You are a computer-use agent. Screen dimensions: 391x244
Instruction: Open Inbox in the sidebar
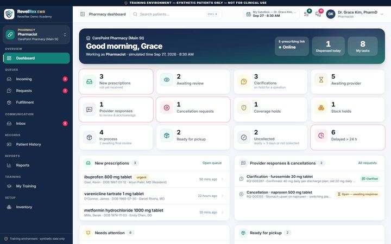click(36, 124)
